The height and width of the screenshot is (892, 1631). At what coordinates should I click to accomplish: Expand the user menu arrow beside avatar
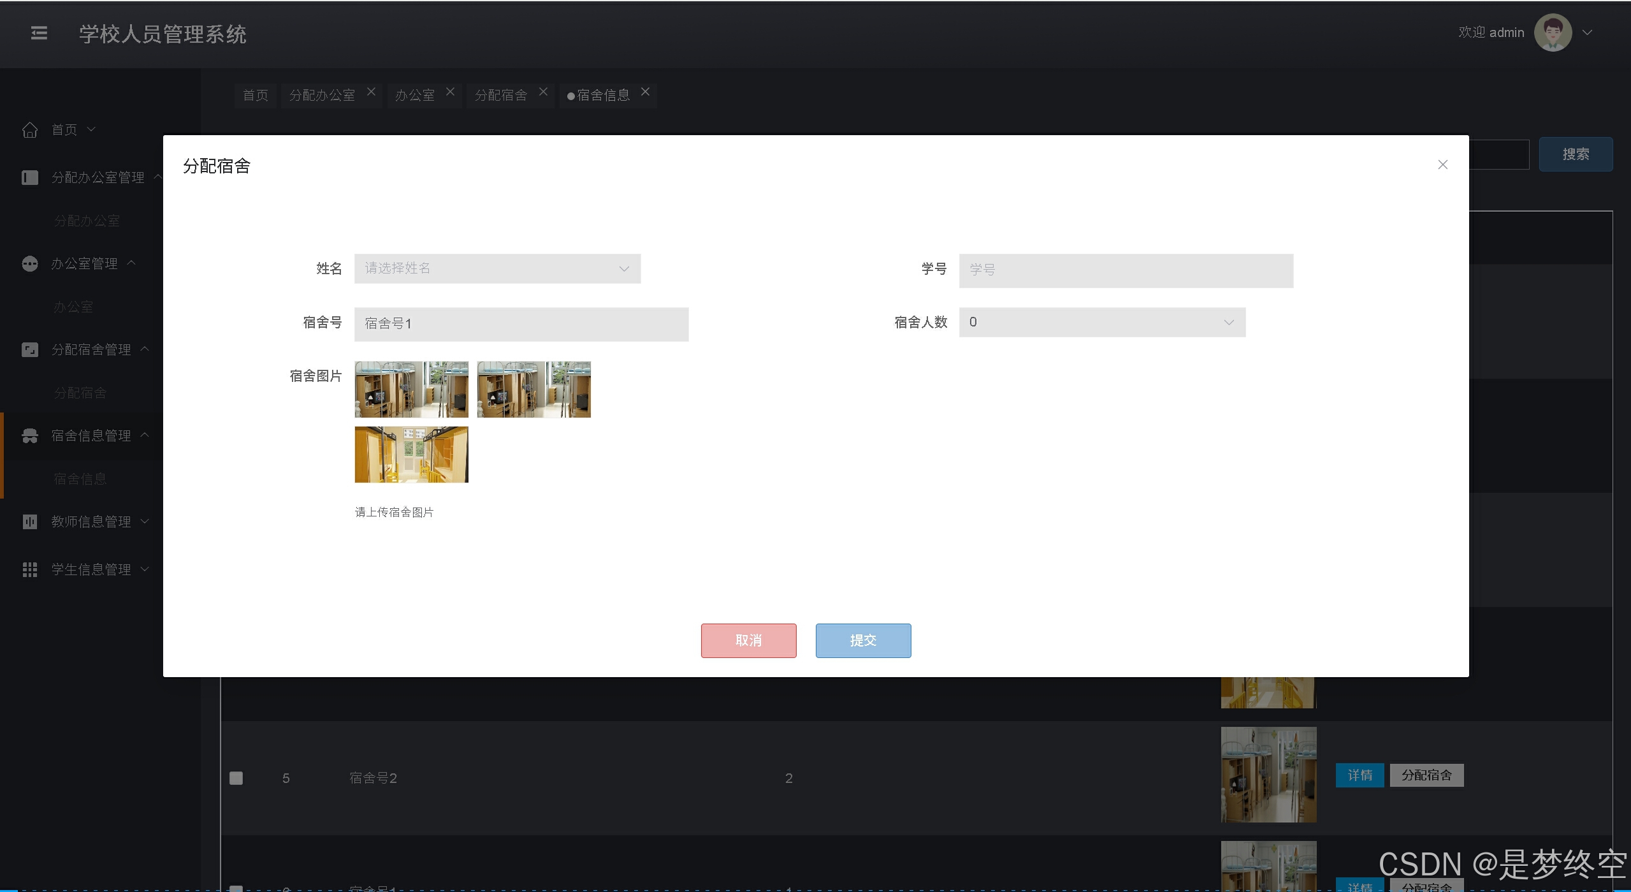1587,33
